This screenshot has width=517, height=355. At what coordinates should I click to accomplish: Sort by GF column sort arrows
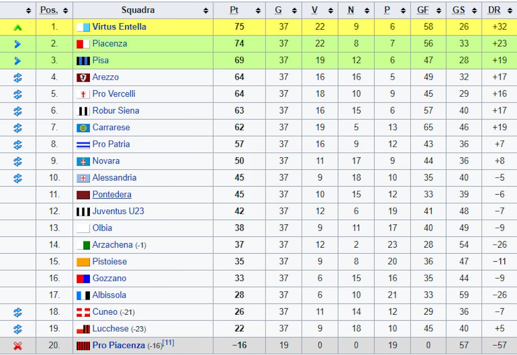pyautogui.click(x=439, y=11)
